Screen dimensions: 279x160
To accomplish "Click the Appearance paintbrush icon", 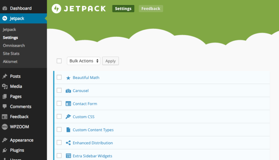I will click(x=5, y=140).
